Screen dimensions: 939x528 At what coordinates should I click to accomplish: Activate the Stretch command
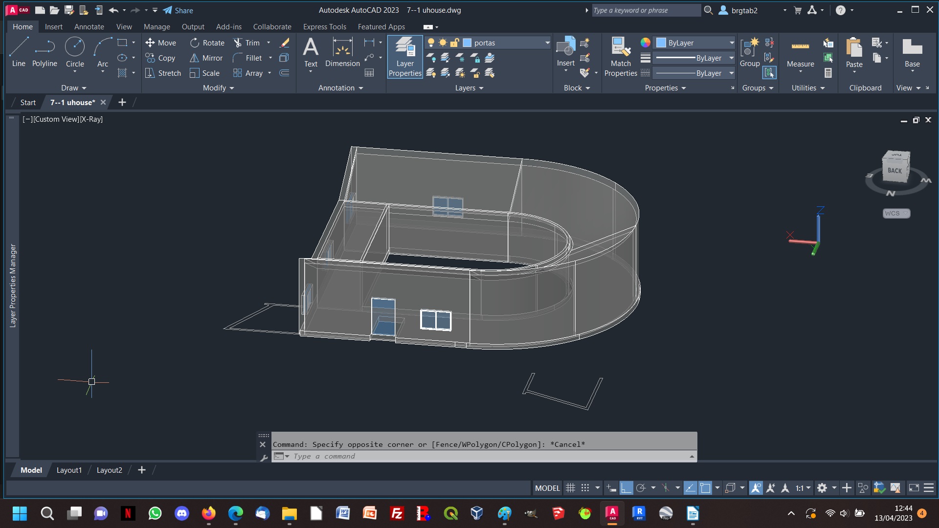coord(163,73)
